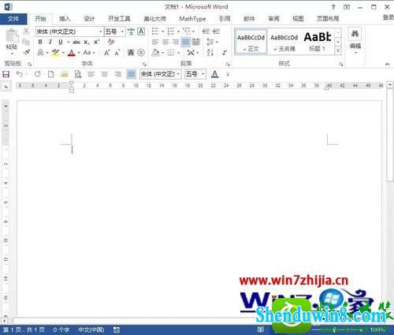Click the Shrink Font icon

117,53
